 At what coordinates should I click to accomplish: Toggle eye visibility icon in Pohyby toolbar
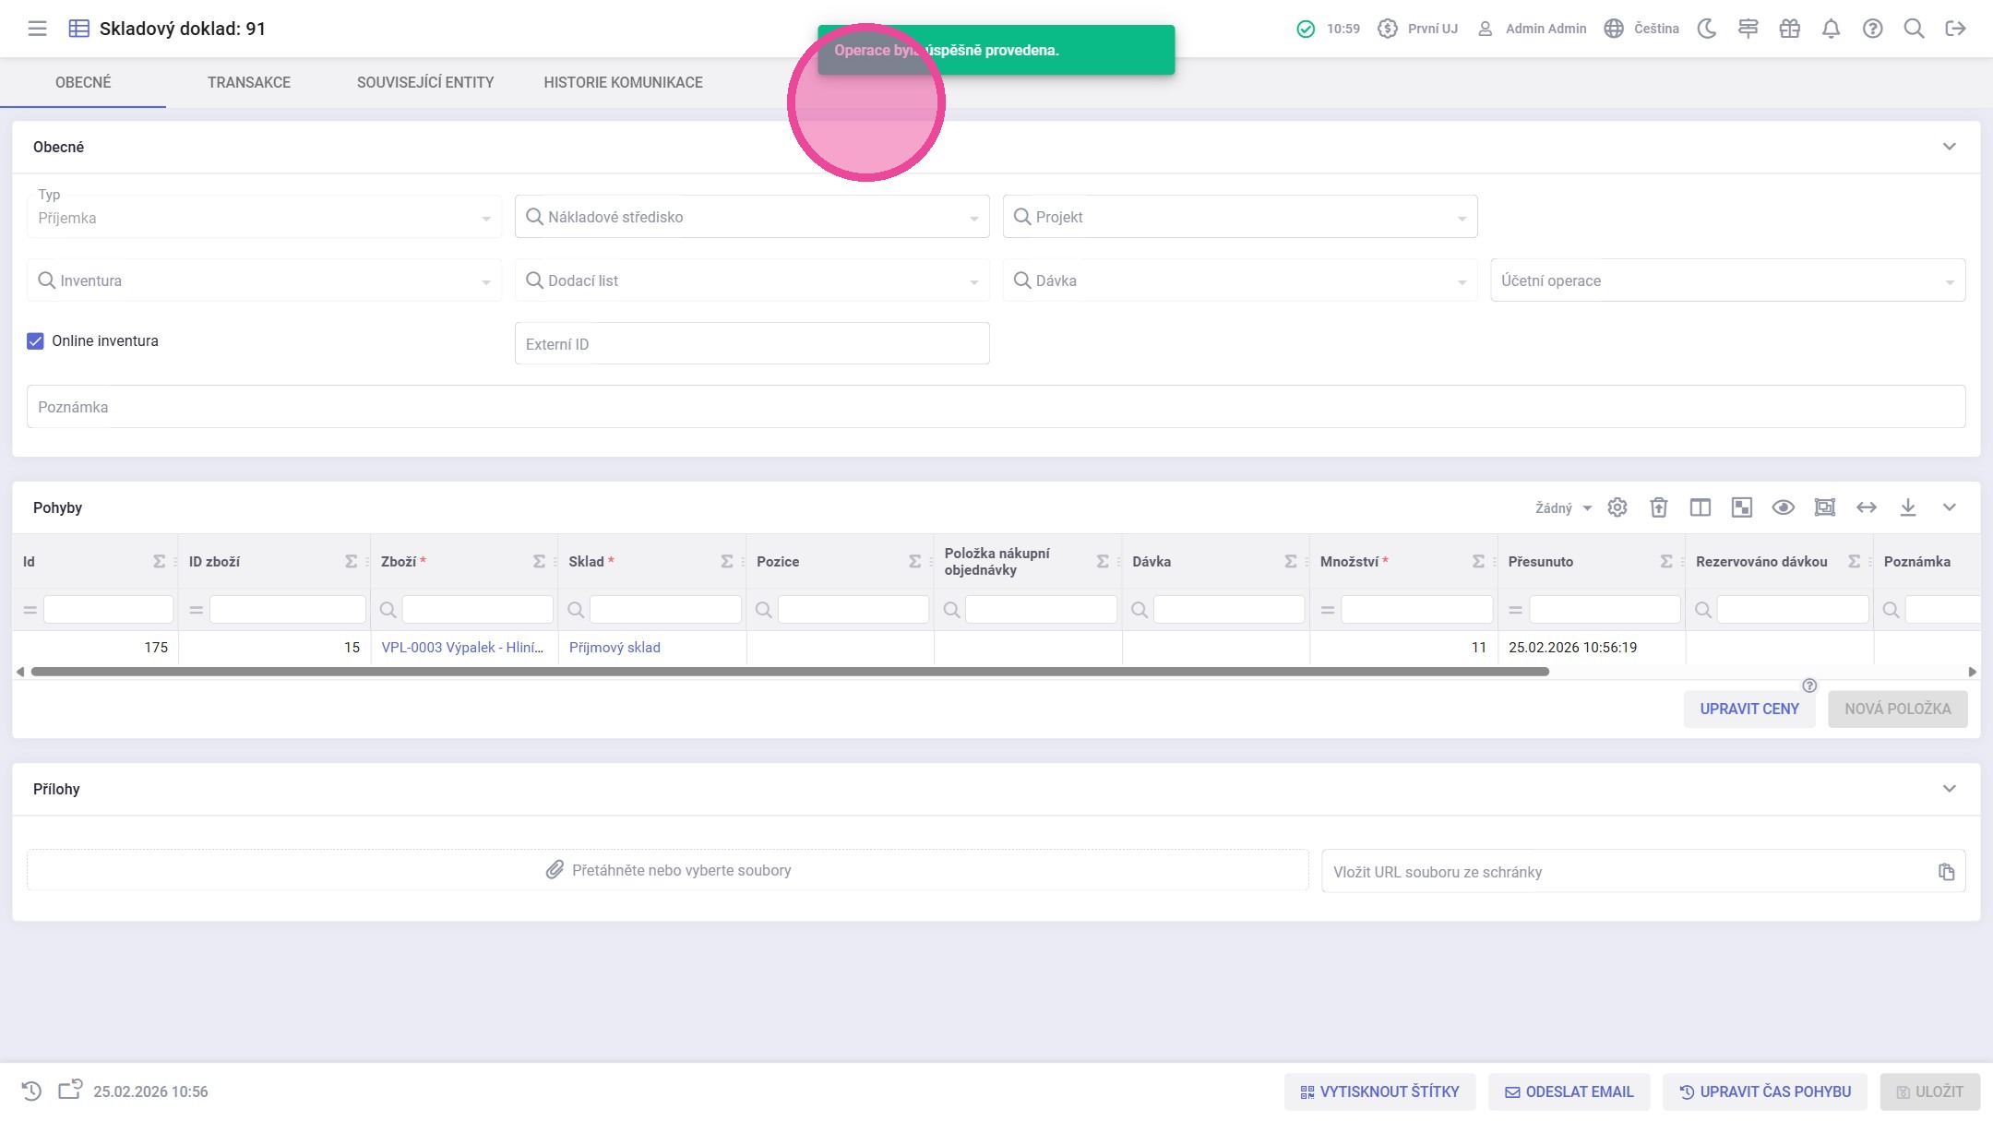pos(1783,507)
